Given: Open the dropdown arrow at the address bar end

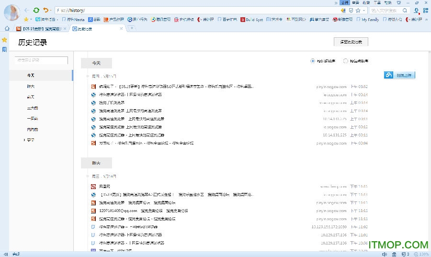Looking at the screenshot, I should tap(364, 10).
